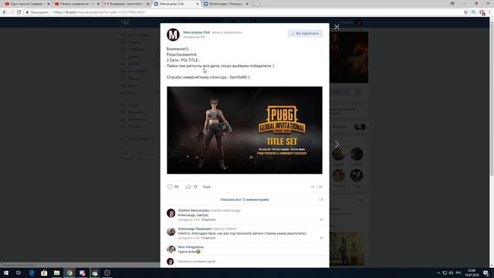Open Mescaryplay Club group name link
This screenshot has height=278, width=494.
pyautogui.click(x=197, y=32)
